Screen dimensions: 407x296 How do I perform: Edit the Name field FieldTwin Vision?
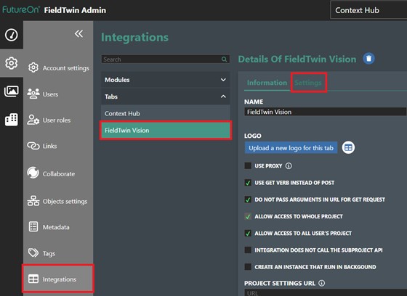coord(326,112)
